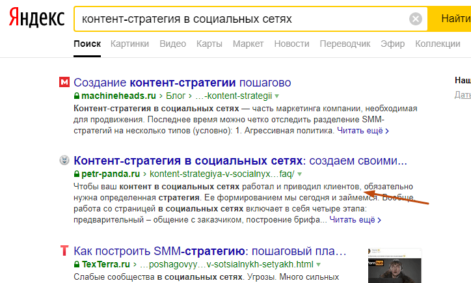The image size is (471, 283).
Task: Open the kontent-strategiya-v-socialnyx…faq/ path link
Action: 222,174
